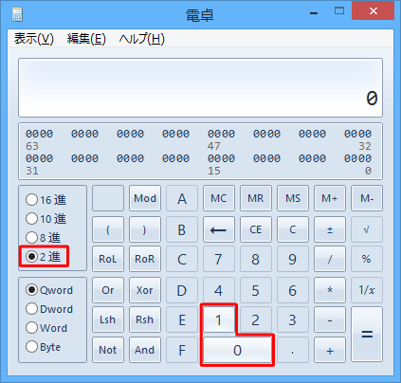Click the percent button
Screen dimensions: 401x383
point(367,259)
